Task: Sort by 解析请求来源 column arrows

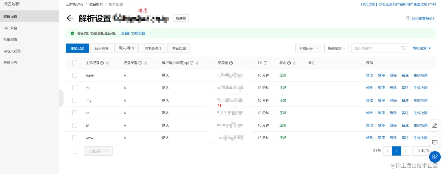Action: point(197,63)
